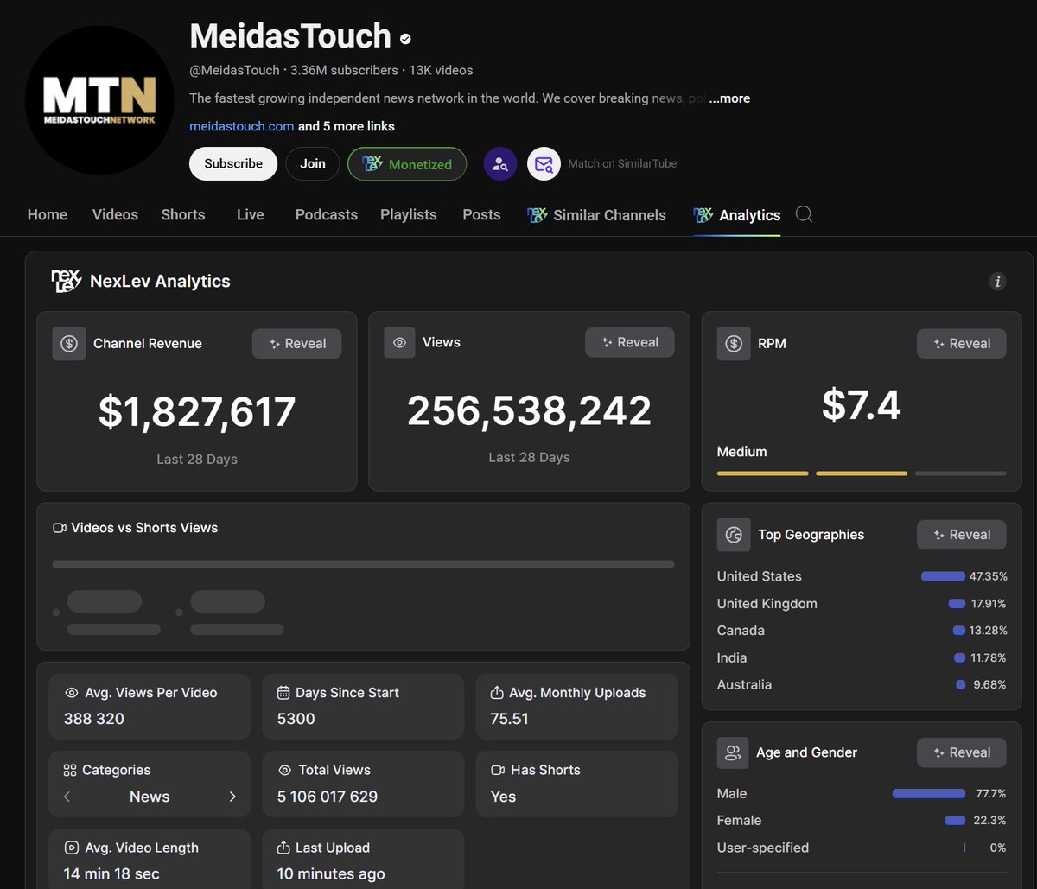The height and width of the screenshot is (889, 1037).
Task: Click the Total Views value 5 106 017 629
Action: click(328, 797)
